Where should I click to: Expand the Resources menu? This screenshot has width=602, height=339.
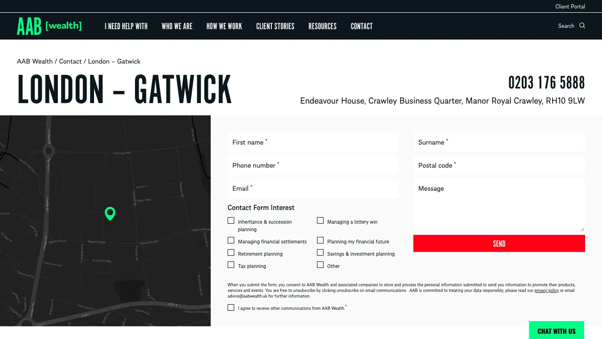322,26
